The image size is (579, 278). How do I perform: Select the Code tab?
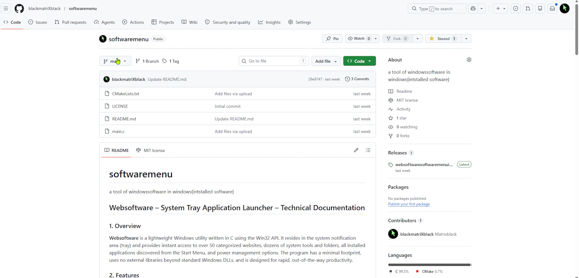[12, 22]
